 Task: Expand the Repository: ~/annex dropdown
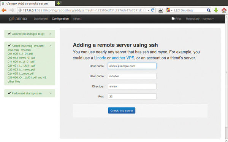coord(200,19)
